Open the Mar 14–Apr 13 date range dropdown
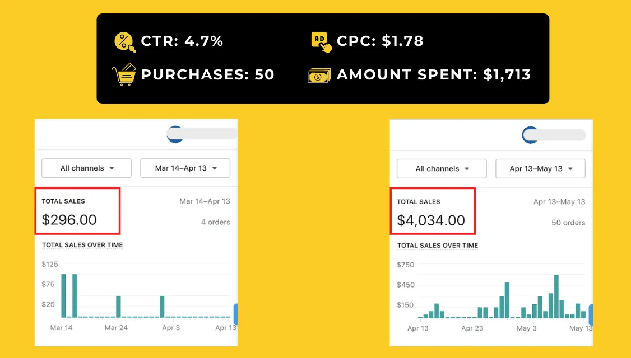 click(x=185, y=168)
